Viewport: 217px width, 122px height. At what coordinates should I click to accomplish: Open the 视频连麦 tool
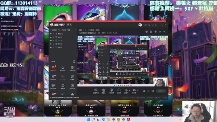tap(53, 78)
